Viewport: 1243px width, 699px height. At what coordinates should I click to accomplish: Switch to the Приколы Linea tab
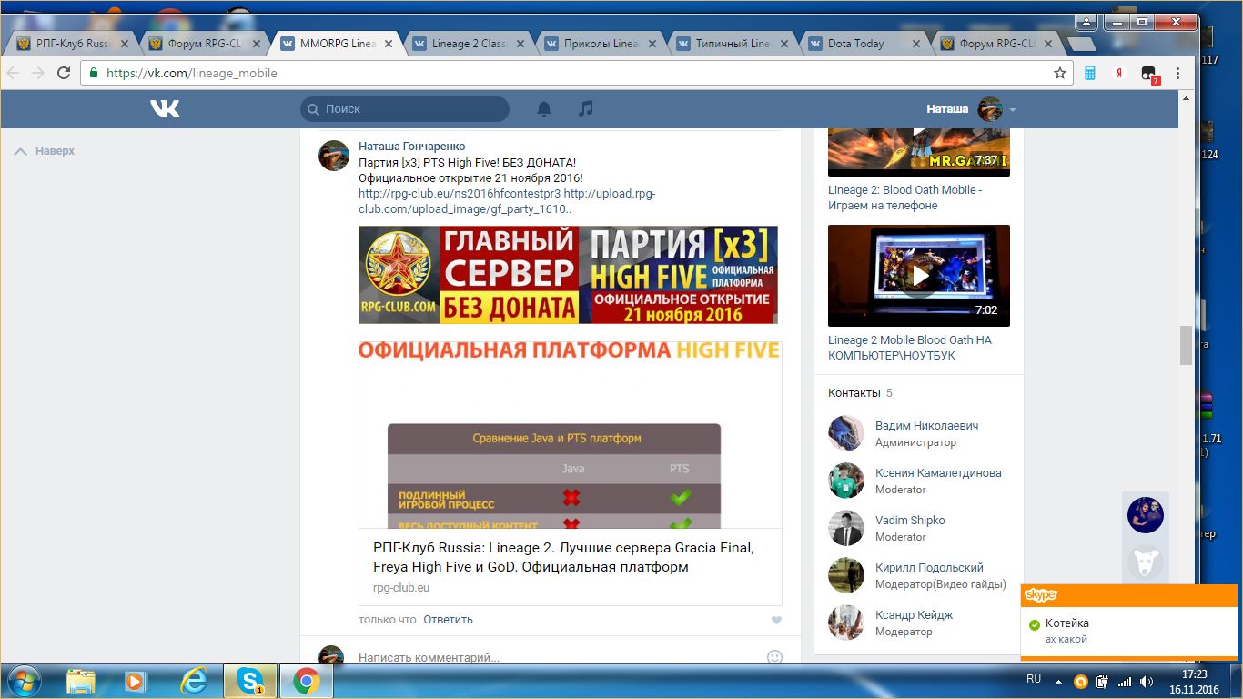tap(603, 44)
